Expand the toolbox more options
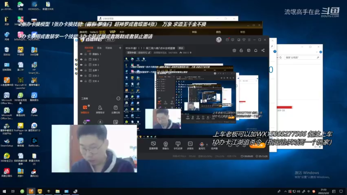 coord(118,98)
